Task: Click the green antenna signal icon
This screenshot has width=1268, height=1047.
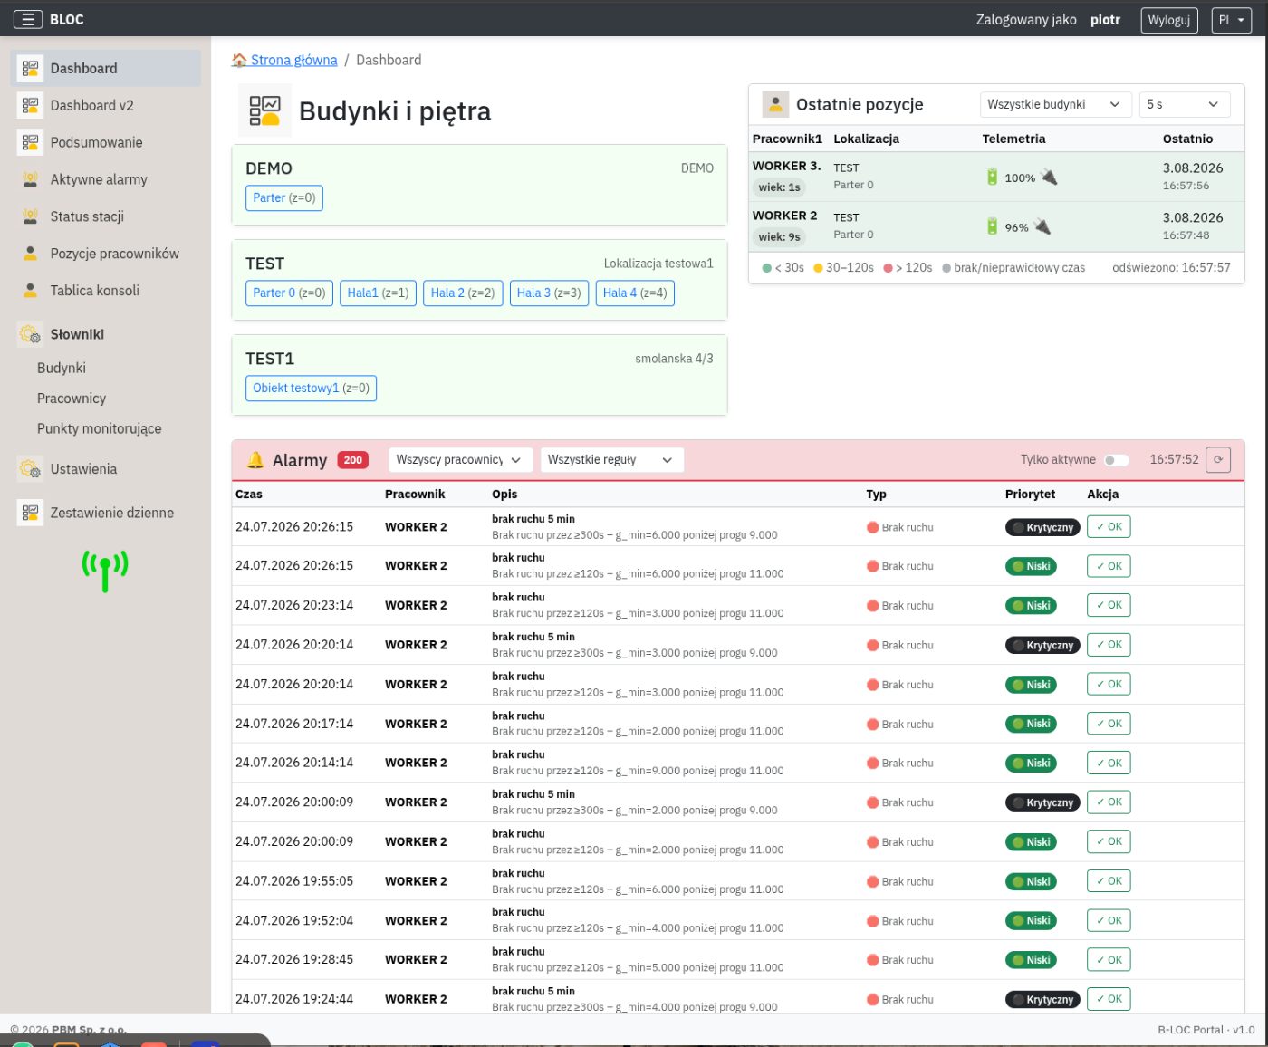Action: pyautogui.click(x=105, y=571)
